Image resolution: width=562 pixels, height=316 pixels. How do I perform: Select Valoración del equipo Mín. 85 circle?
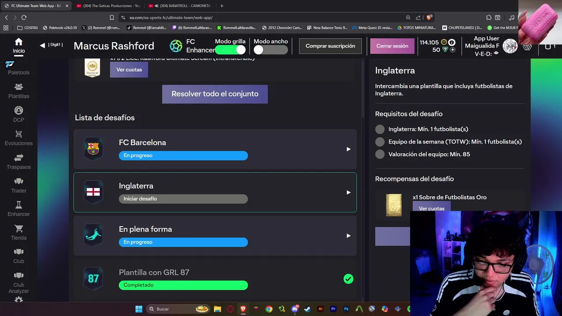(380, 154)
